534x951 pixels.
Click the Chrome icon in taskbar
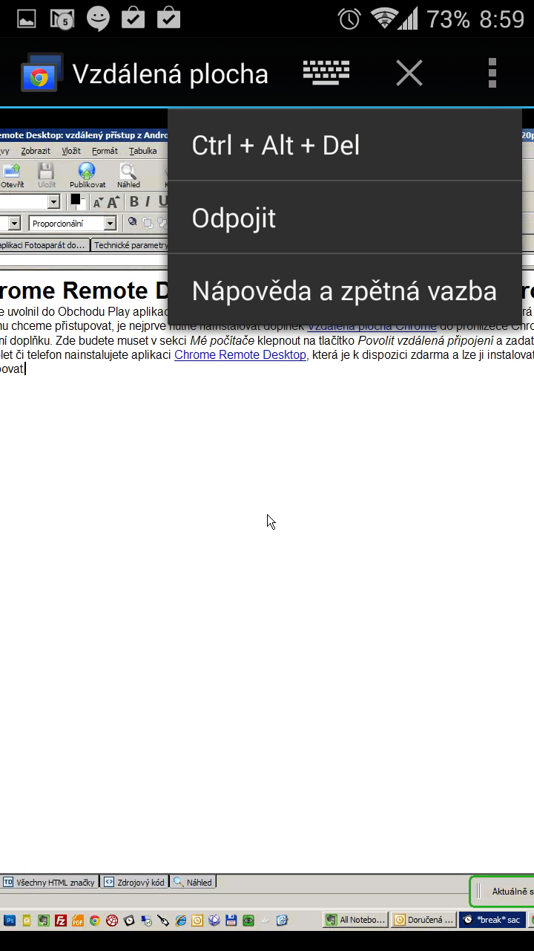[x=94, y=921]
